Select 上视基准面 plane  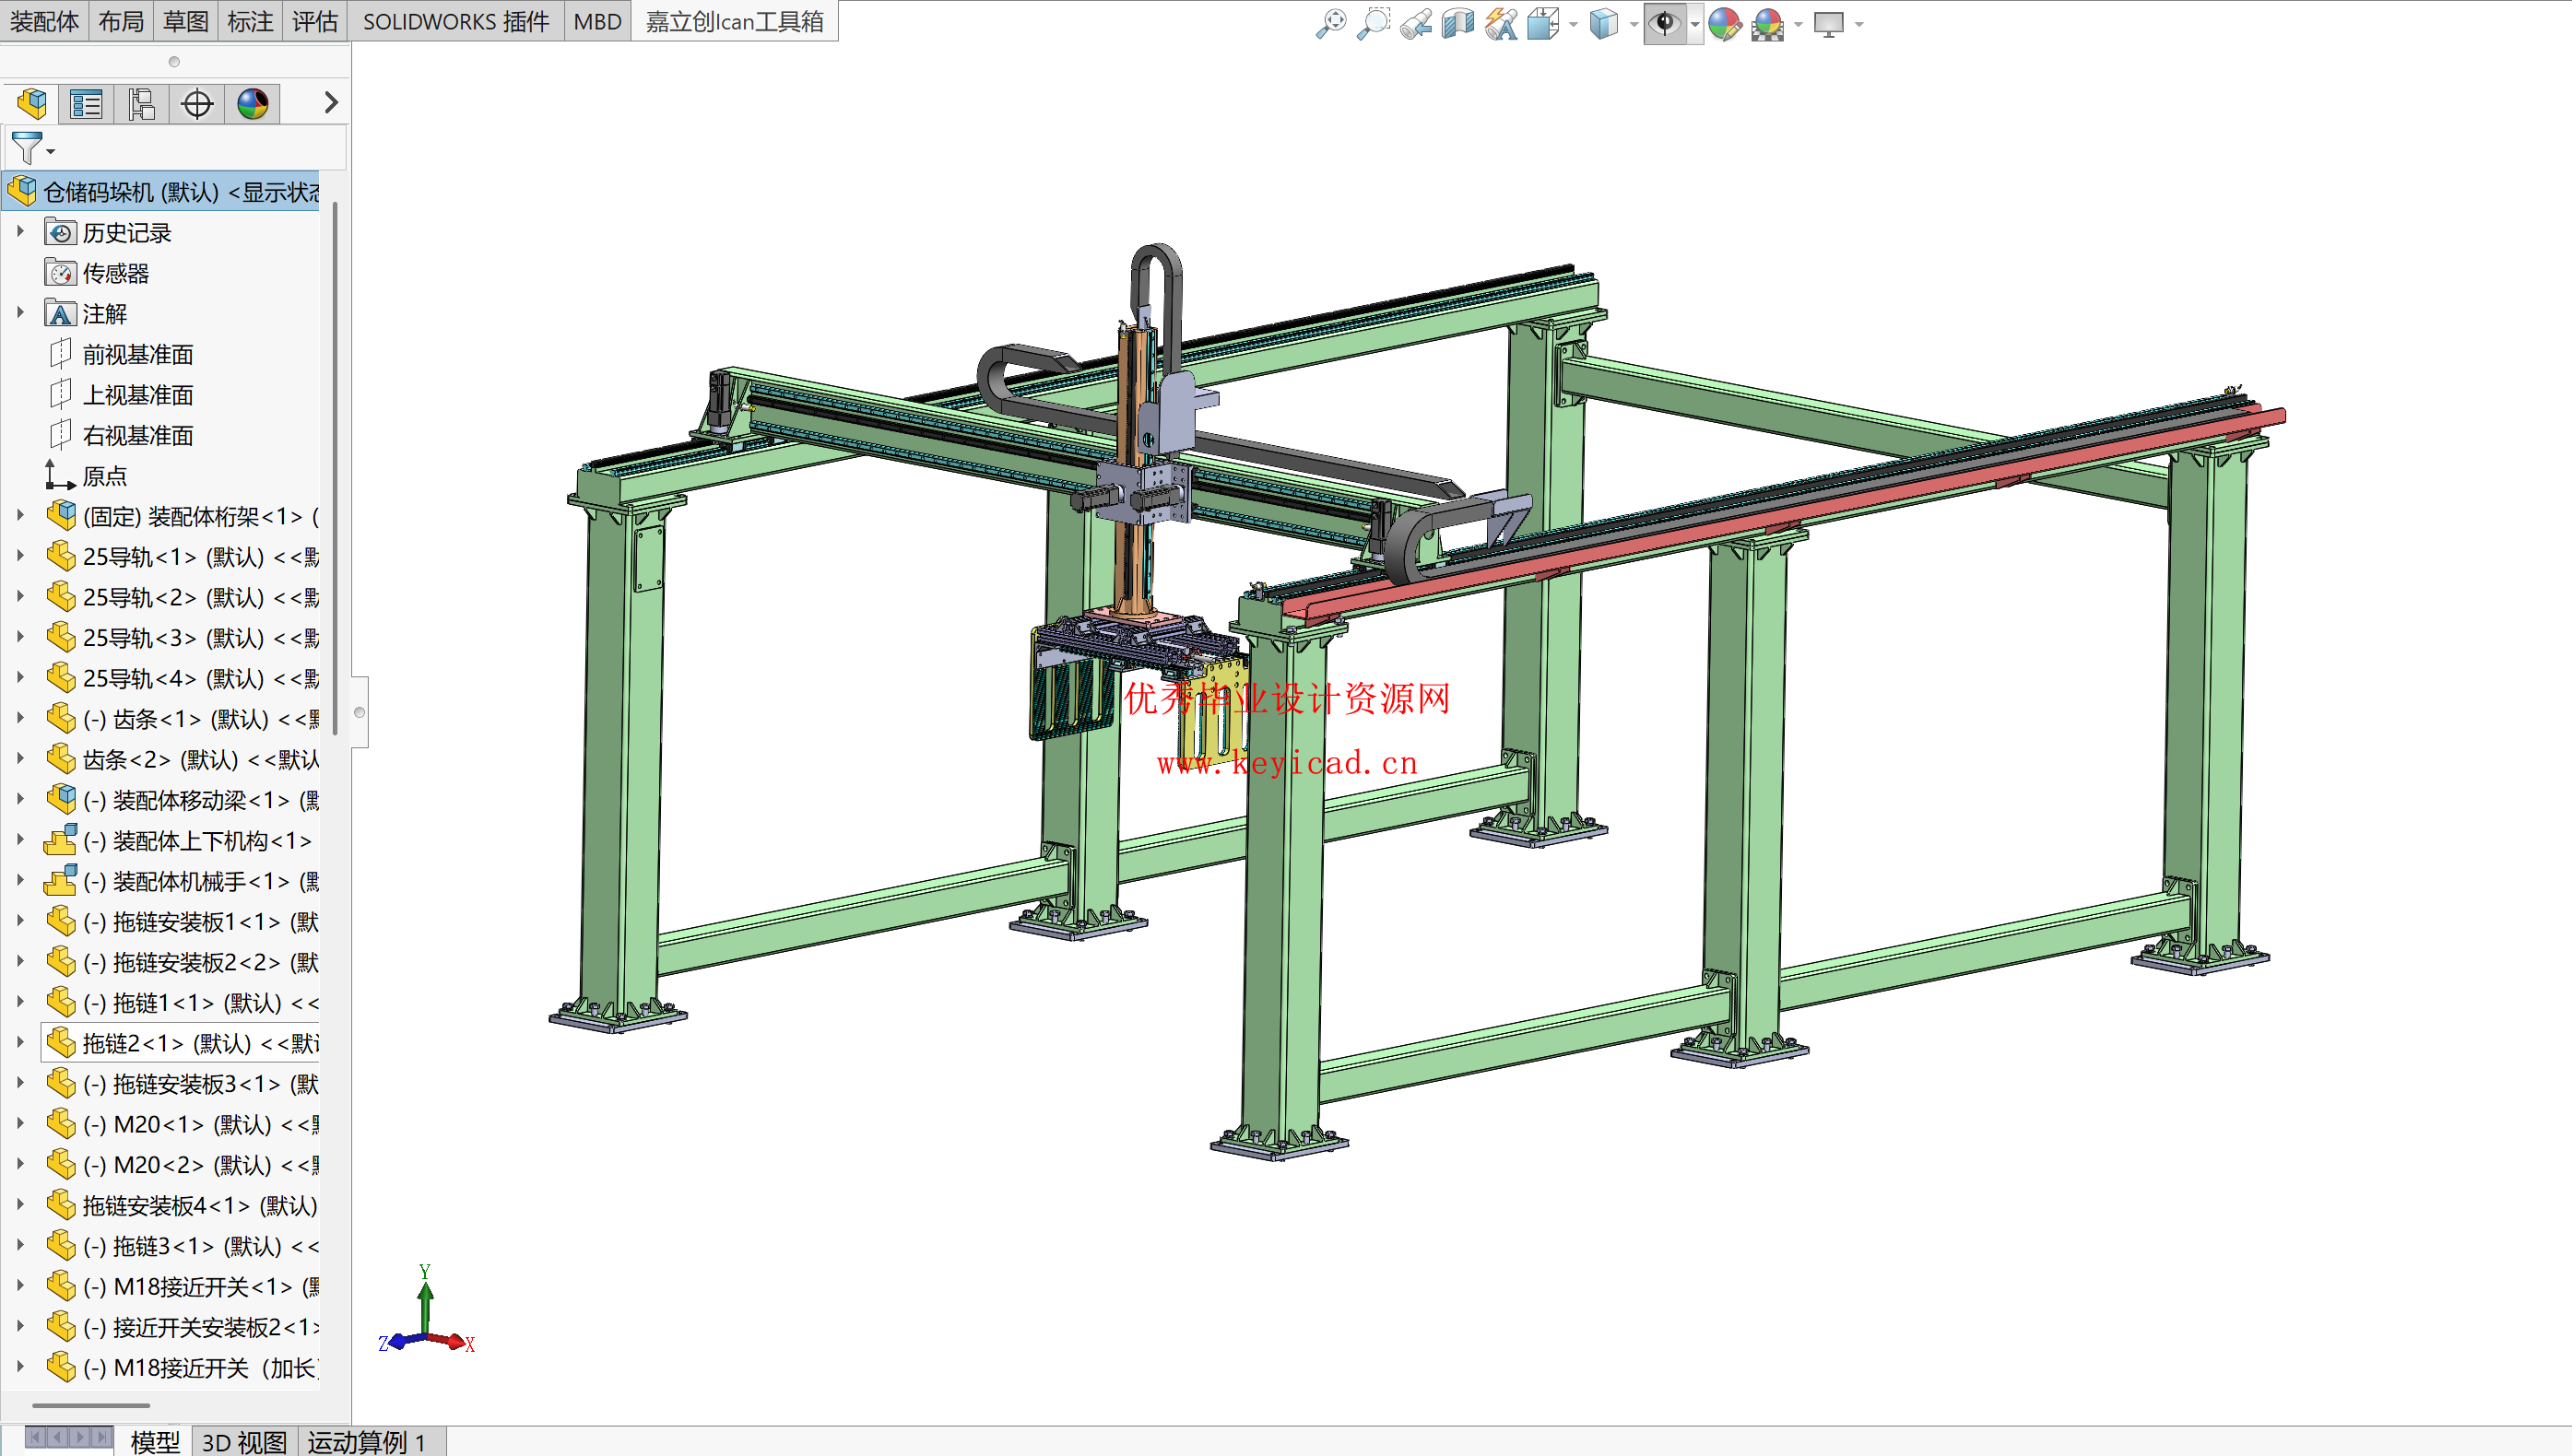138,395
